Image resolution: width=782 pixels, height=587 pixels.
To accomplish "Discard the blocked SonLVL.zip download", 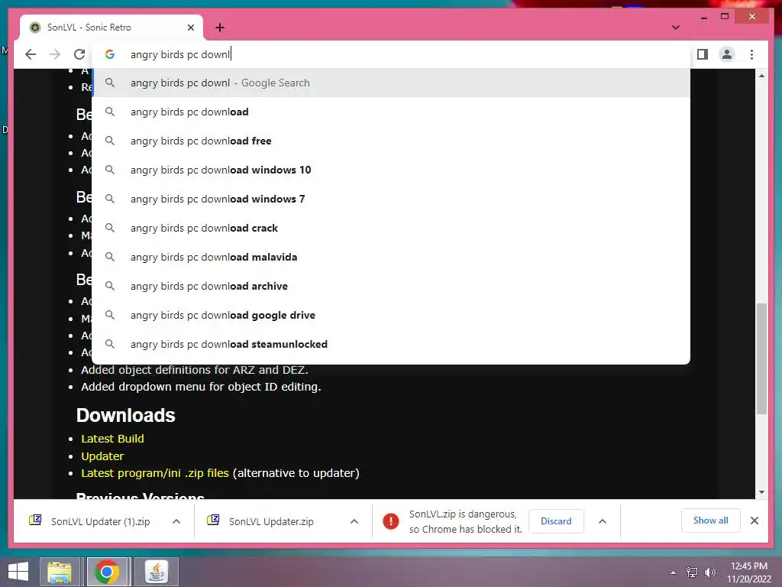I will pos(556,521).
